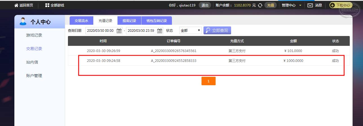
Task: Open the start date calendar icon
Action: click(119, 31)
